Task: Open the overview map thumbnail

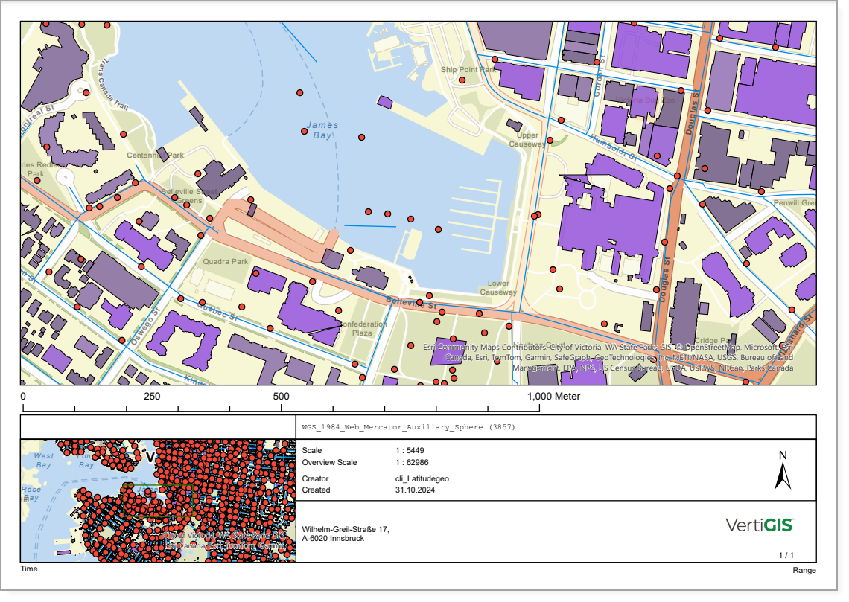Action: point(158,499)
